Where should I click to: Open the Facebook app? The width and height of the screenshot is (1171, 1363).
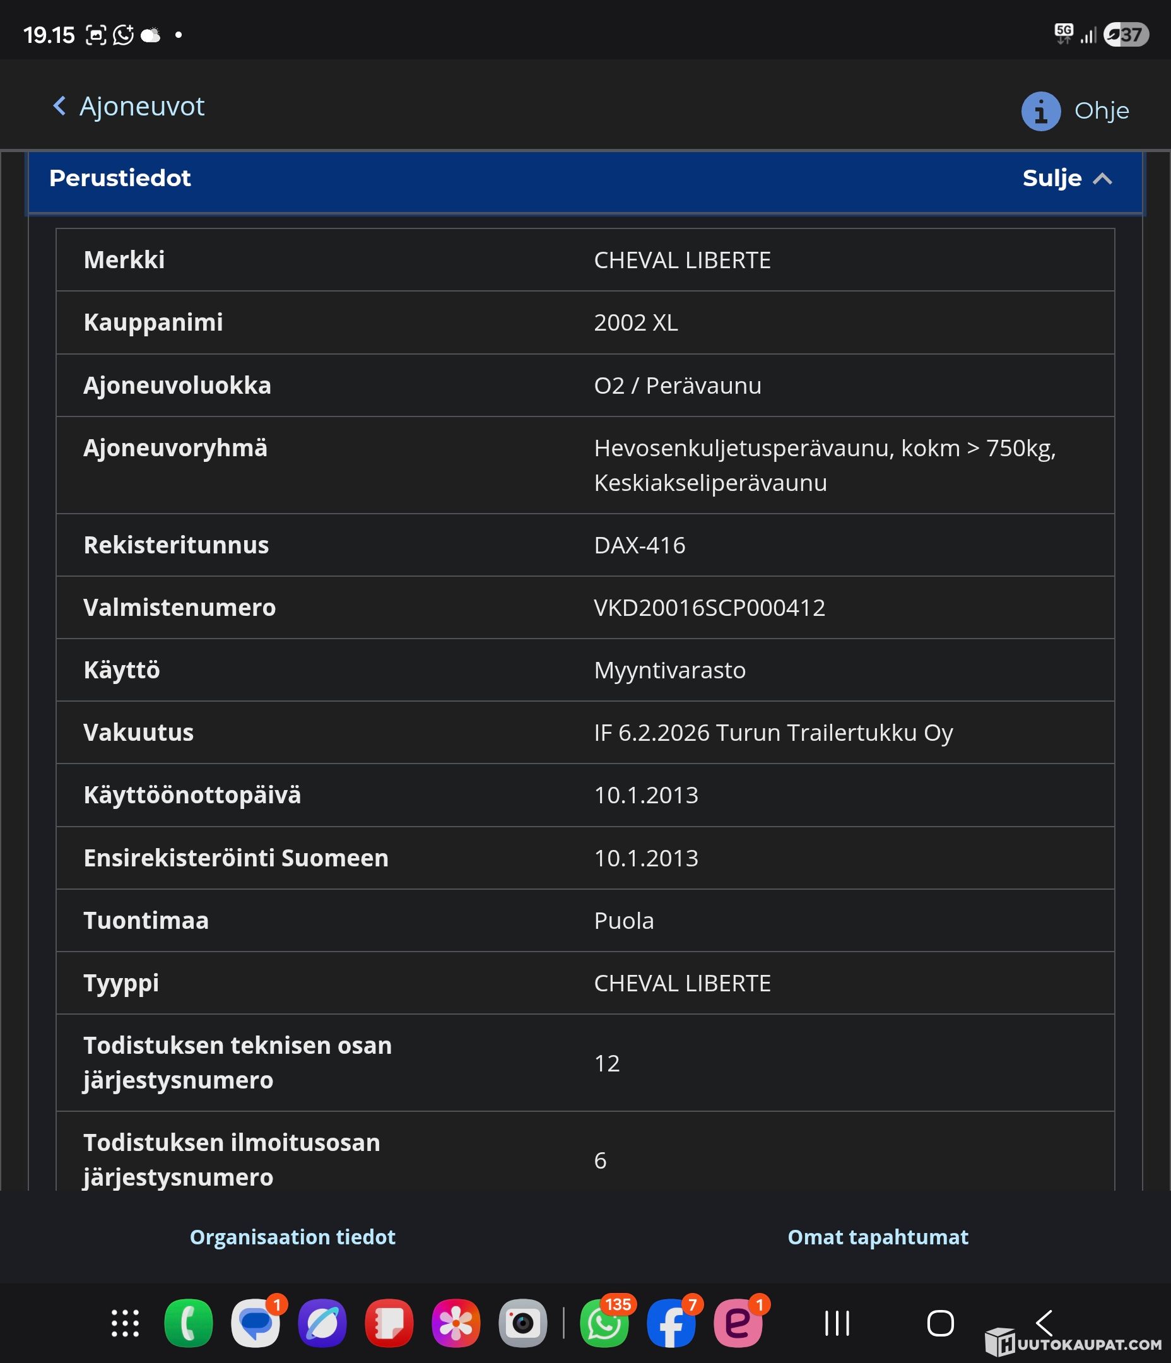click(x=671, y=1323)
